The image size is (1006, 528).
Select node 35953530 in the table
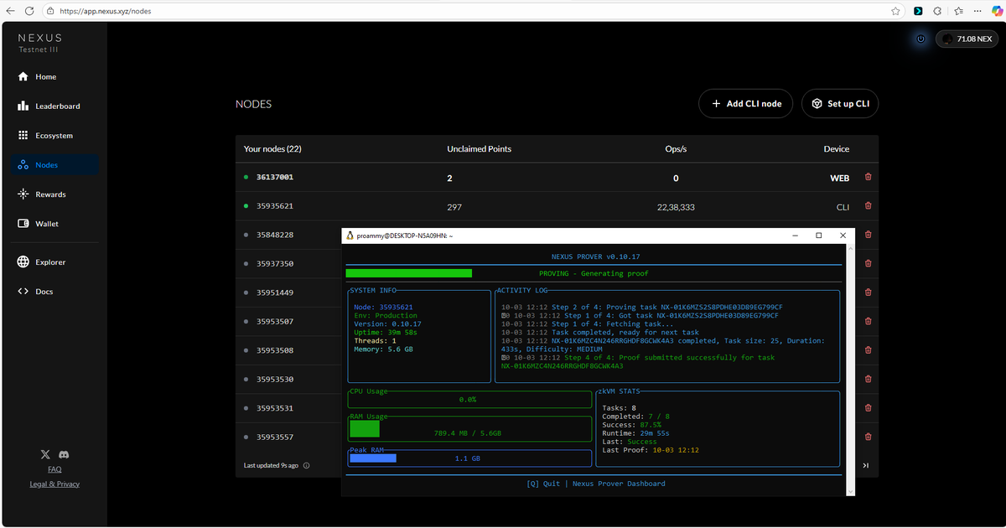275,380
